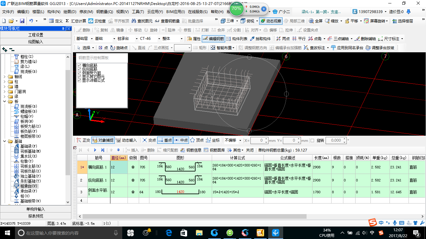Expand 轴线 tree node

4,77
